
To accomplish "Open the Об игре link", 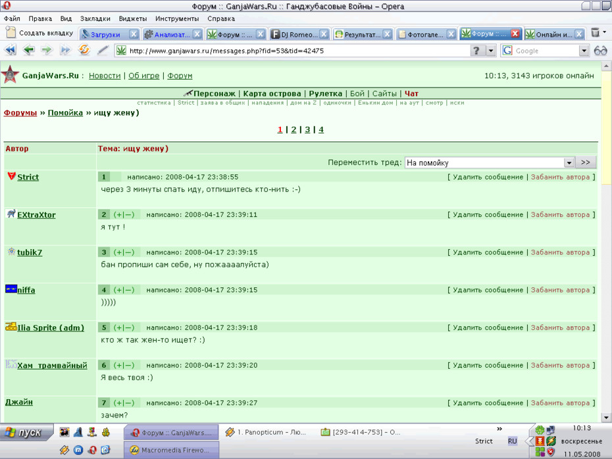I will pos(143,76).
